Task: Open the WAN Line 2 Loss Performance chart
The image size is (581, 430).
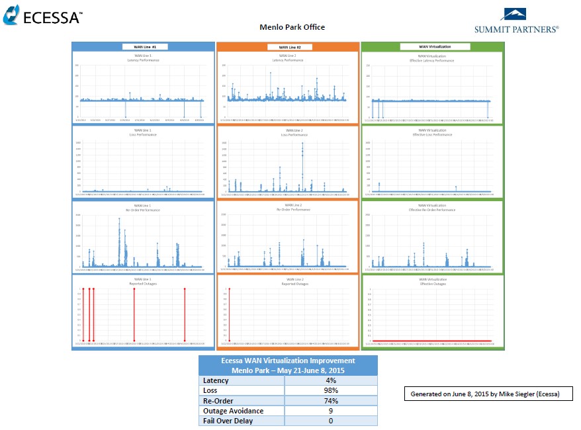Action: pyautogui.click(x=288, y=162)
